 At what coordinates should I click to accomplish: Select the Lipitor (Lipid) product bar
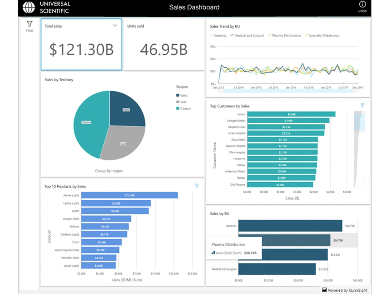(116, 203)
